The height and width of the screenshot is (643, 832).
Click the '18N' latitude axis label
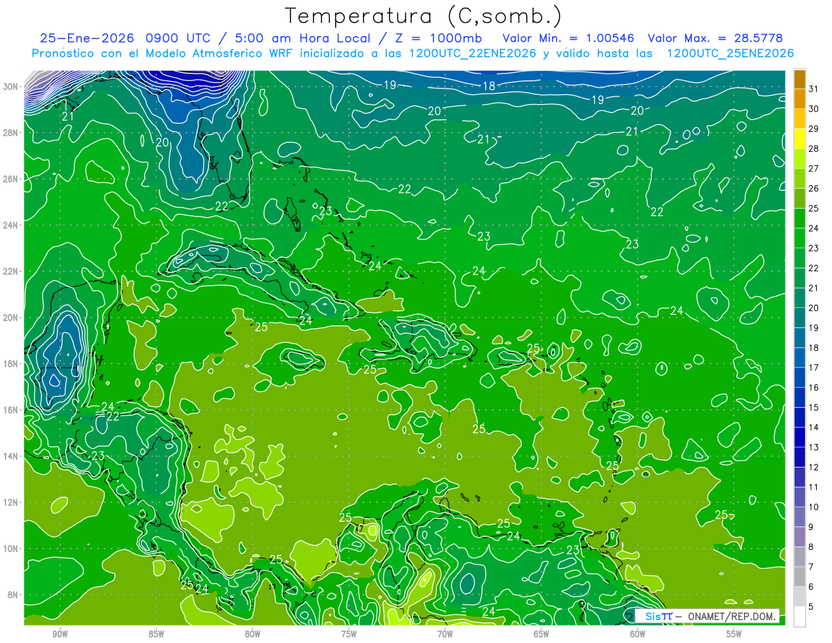[x=11, y=363]
